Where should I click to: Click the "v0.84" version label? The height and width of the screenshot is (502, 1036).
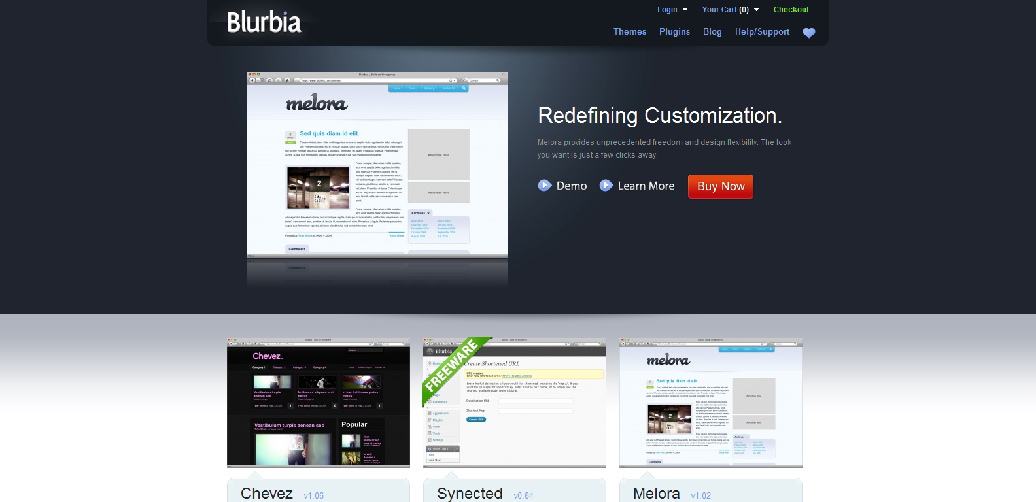tap(524, 496)
